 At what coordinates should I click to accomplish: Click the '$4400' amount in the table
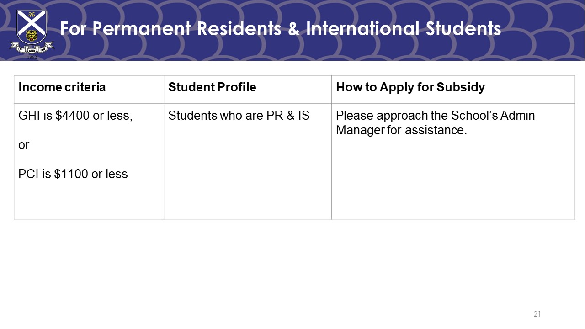(x=73, y=116)
